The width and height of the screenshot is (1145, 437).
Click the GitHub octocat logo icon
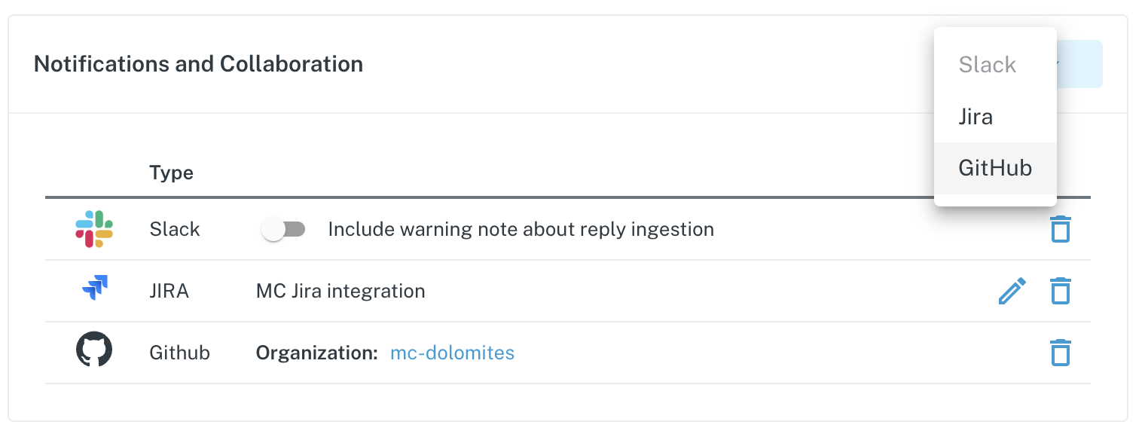[x=94, y=352]
